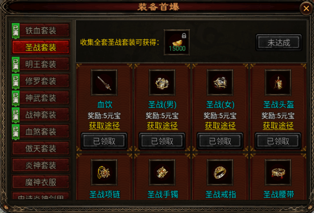Open the 圣战项链 necklace icon
The height and width of the screenshot is (213, 314).
pyautogui.click(x=104, y=172)
